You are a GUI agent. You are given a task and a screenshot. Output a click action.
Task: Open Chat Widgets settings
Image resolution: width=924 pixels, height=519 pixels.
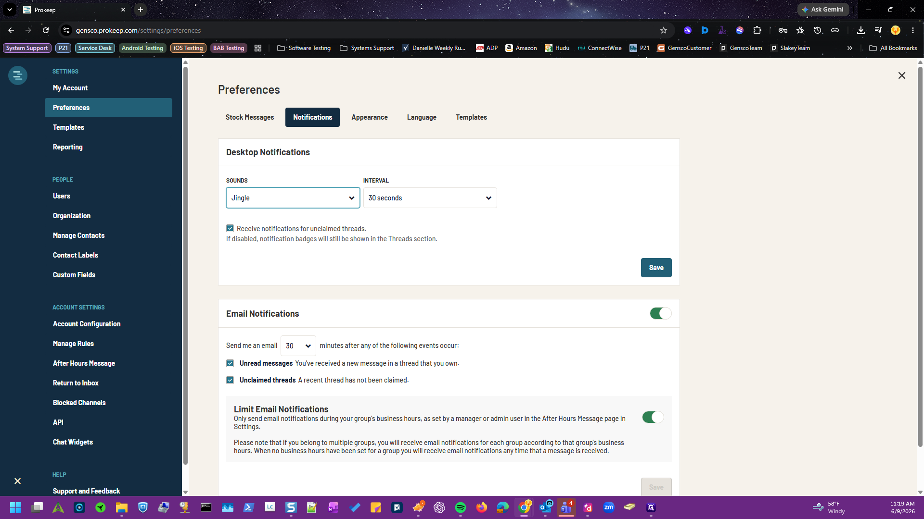coord(73,442)
